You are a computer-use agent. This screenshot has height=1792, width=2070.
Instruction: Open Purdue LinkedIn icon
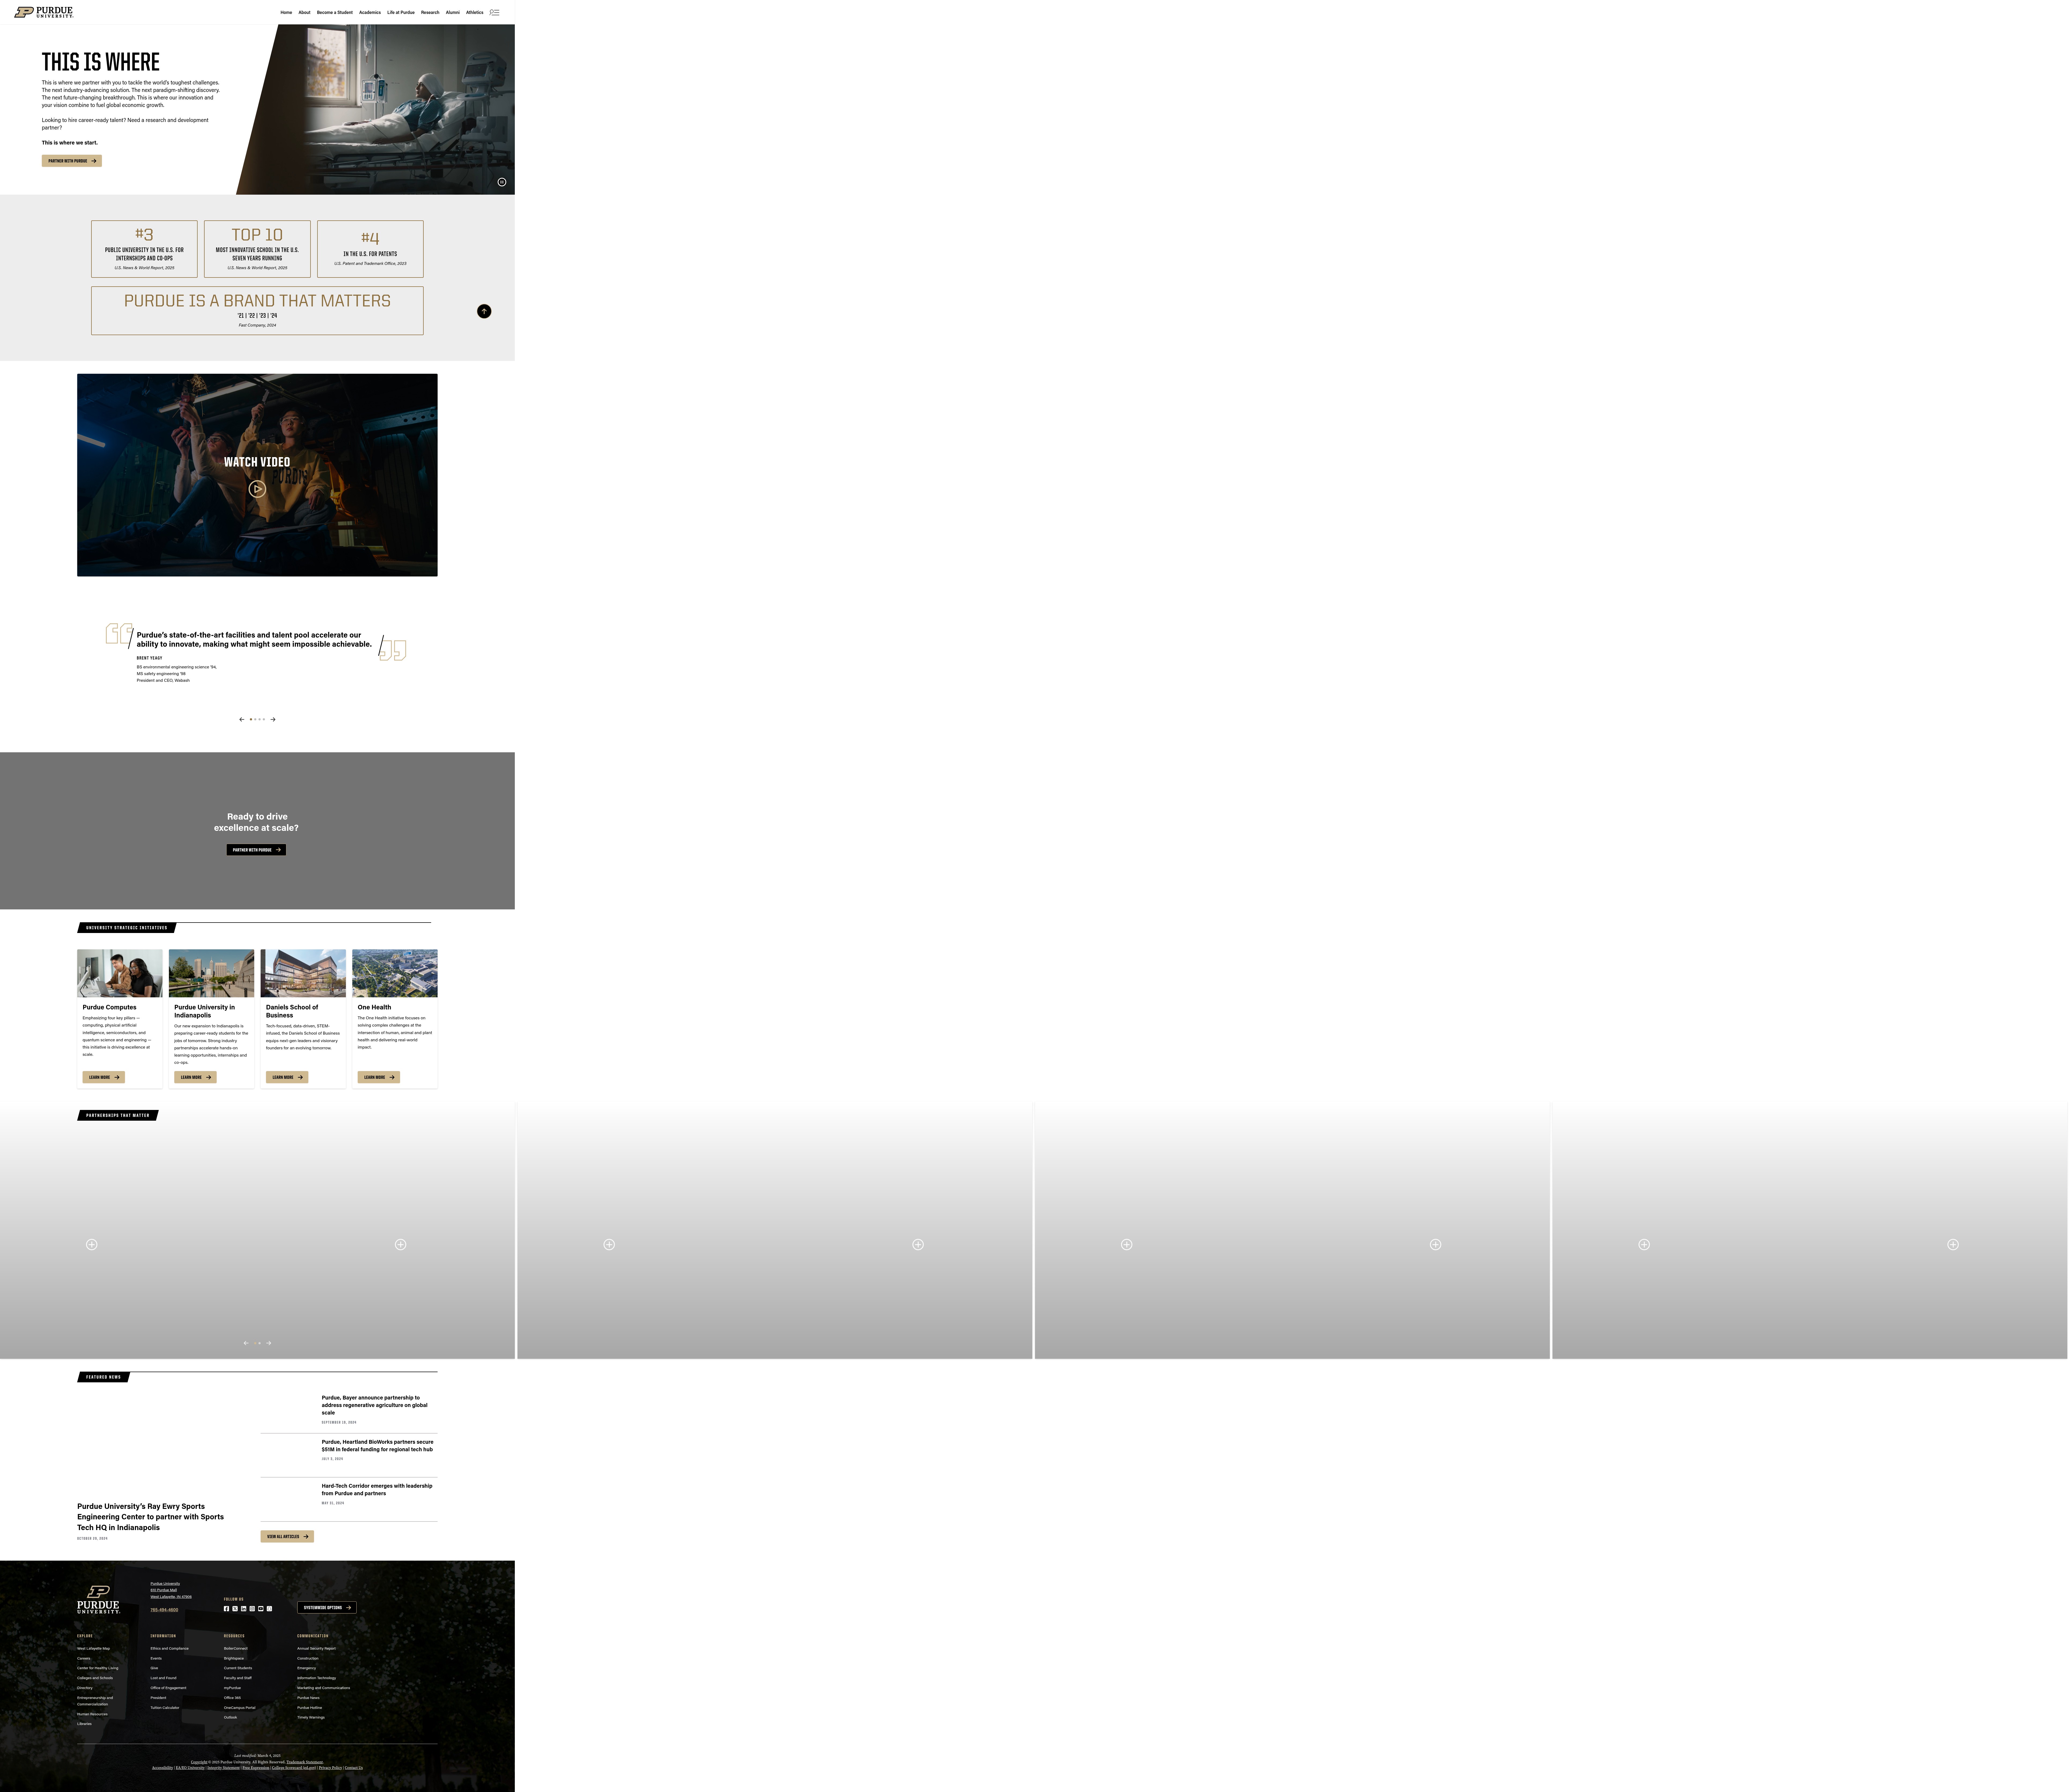(244, 1609)
